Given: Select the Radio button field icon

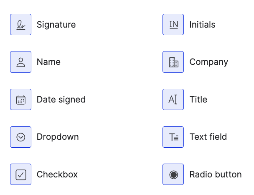Looking at the screenshot, I should click(173, 174).
